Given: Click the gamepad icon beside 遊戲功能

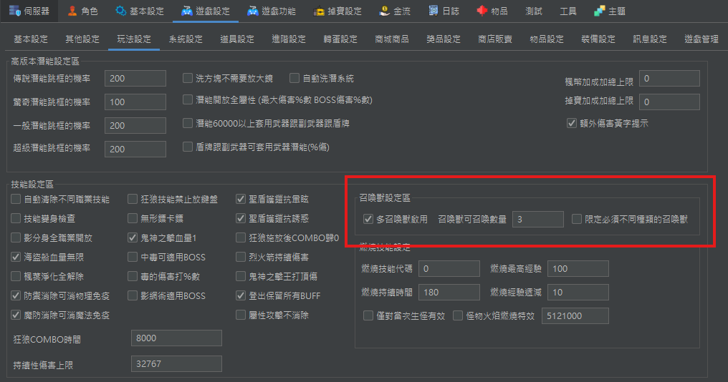Looking at the screenshot, I should [252, 11].
